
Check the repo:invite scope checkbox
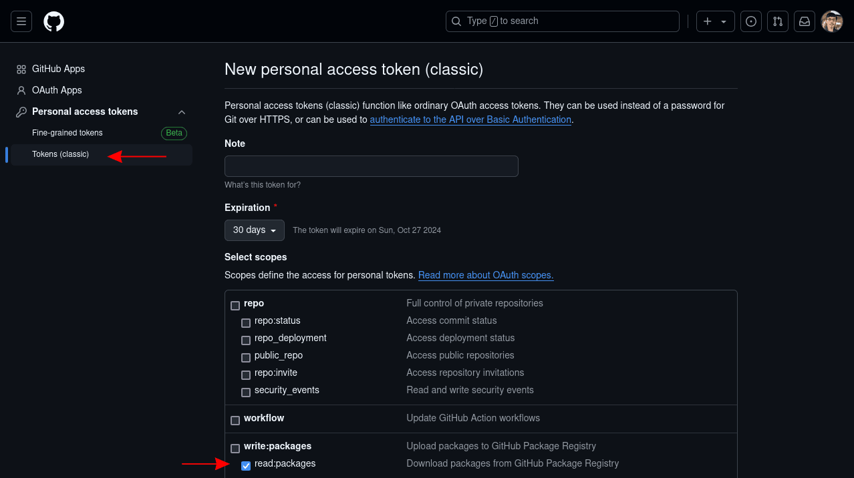(246, 375)
